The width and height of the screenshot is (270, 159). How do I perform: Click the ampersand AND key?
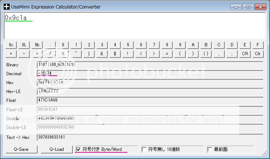102,54
